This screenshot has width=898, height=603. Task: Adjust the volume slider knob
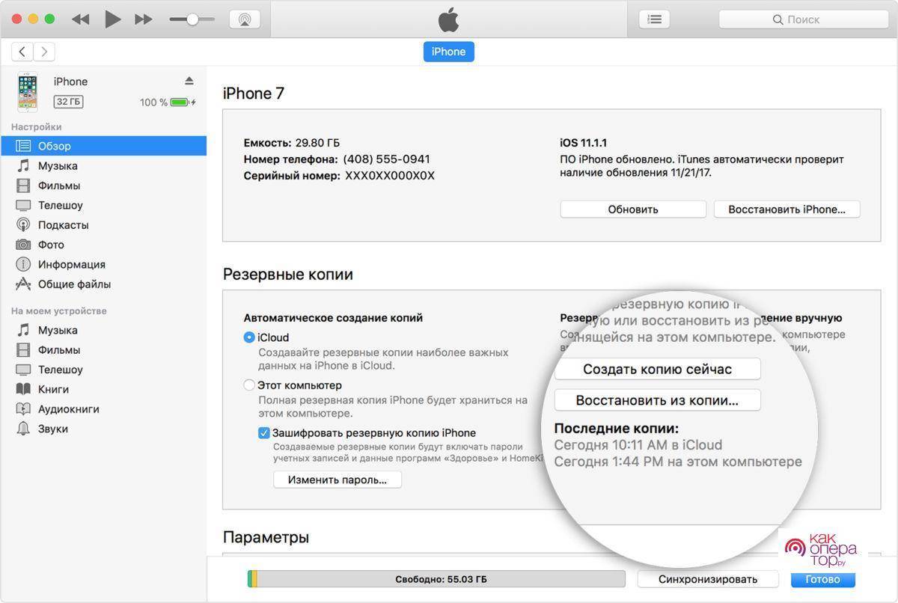click(x=192, y=19)
